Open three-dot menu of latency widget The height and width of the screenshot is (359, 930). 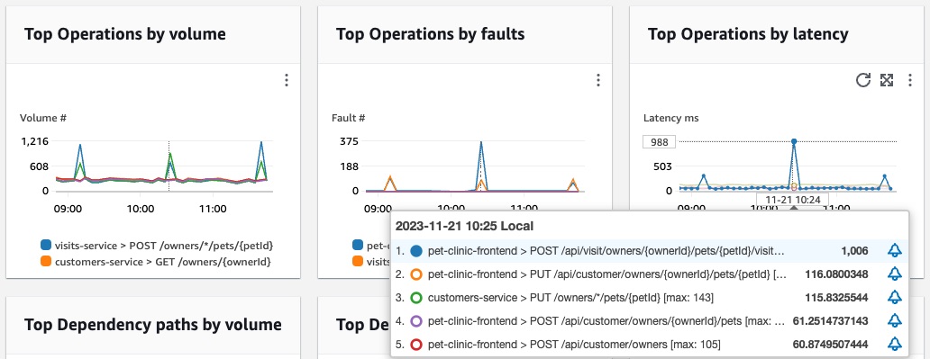(x=910, y=80)
